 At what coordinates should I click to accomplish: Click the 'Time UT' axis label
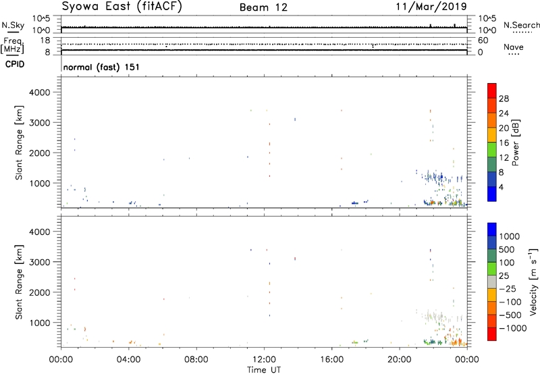(264, 370)
